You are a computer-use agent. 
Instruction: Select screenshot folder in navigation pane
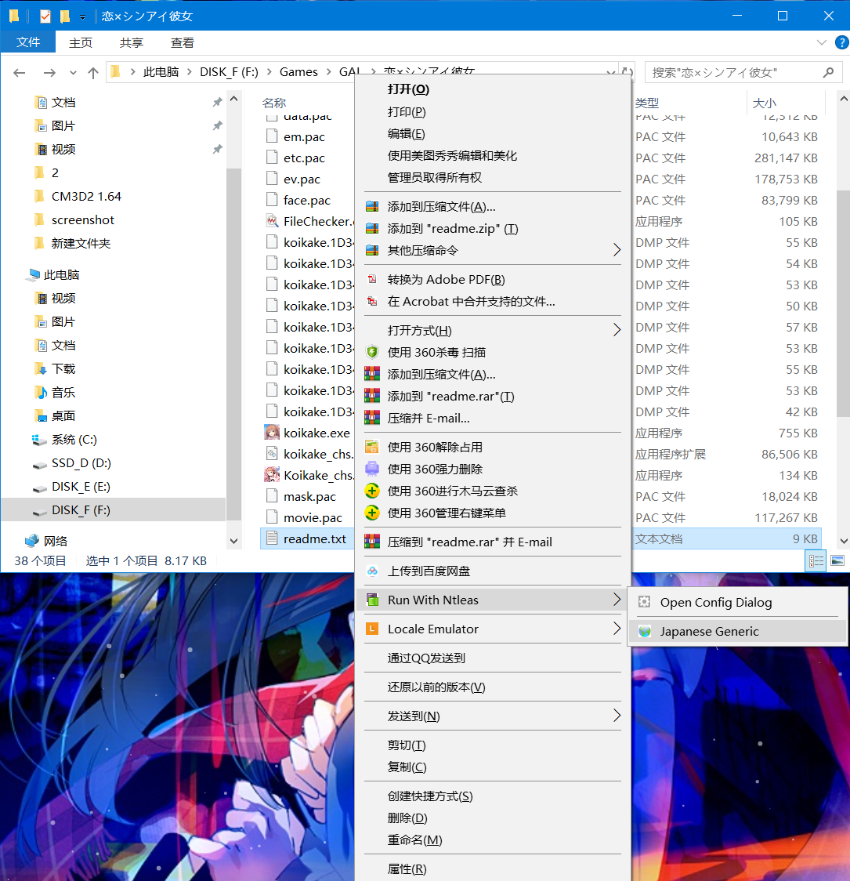[x=82, y=219]
